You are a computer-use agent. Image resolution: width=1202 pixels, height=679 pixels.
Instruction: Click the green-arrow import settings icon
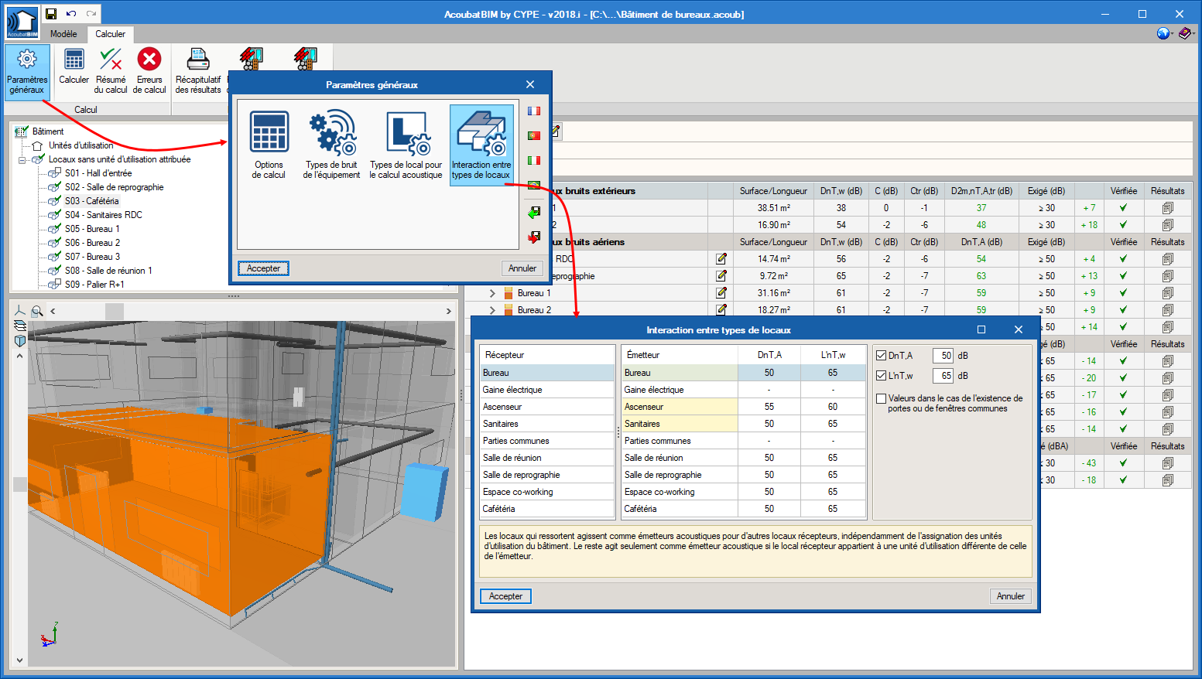coord(534,212)
